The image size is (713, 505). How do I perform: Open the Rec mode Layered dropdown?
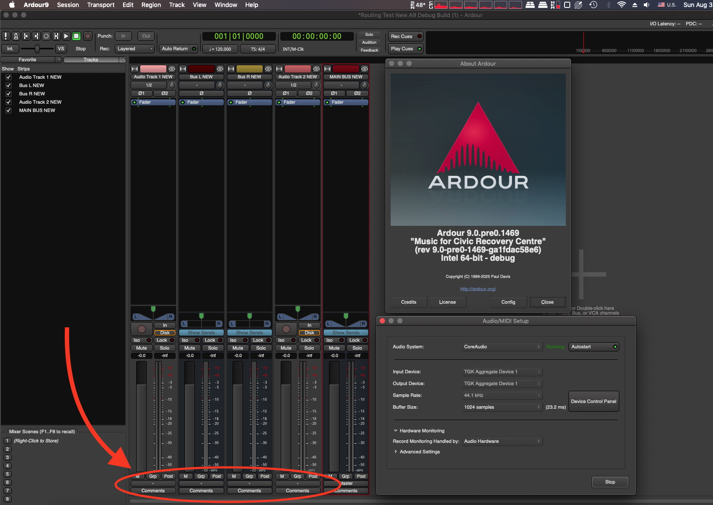click(134, 49)
